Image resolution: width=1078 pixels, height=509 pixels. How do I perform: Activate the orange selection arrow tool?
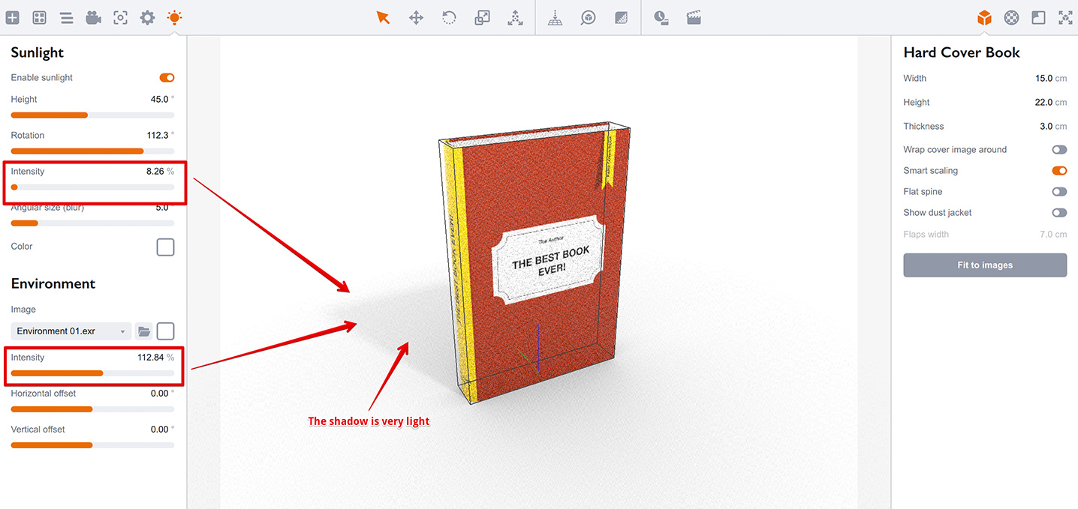pos(384,17)
